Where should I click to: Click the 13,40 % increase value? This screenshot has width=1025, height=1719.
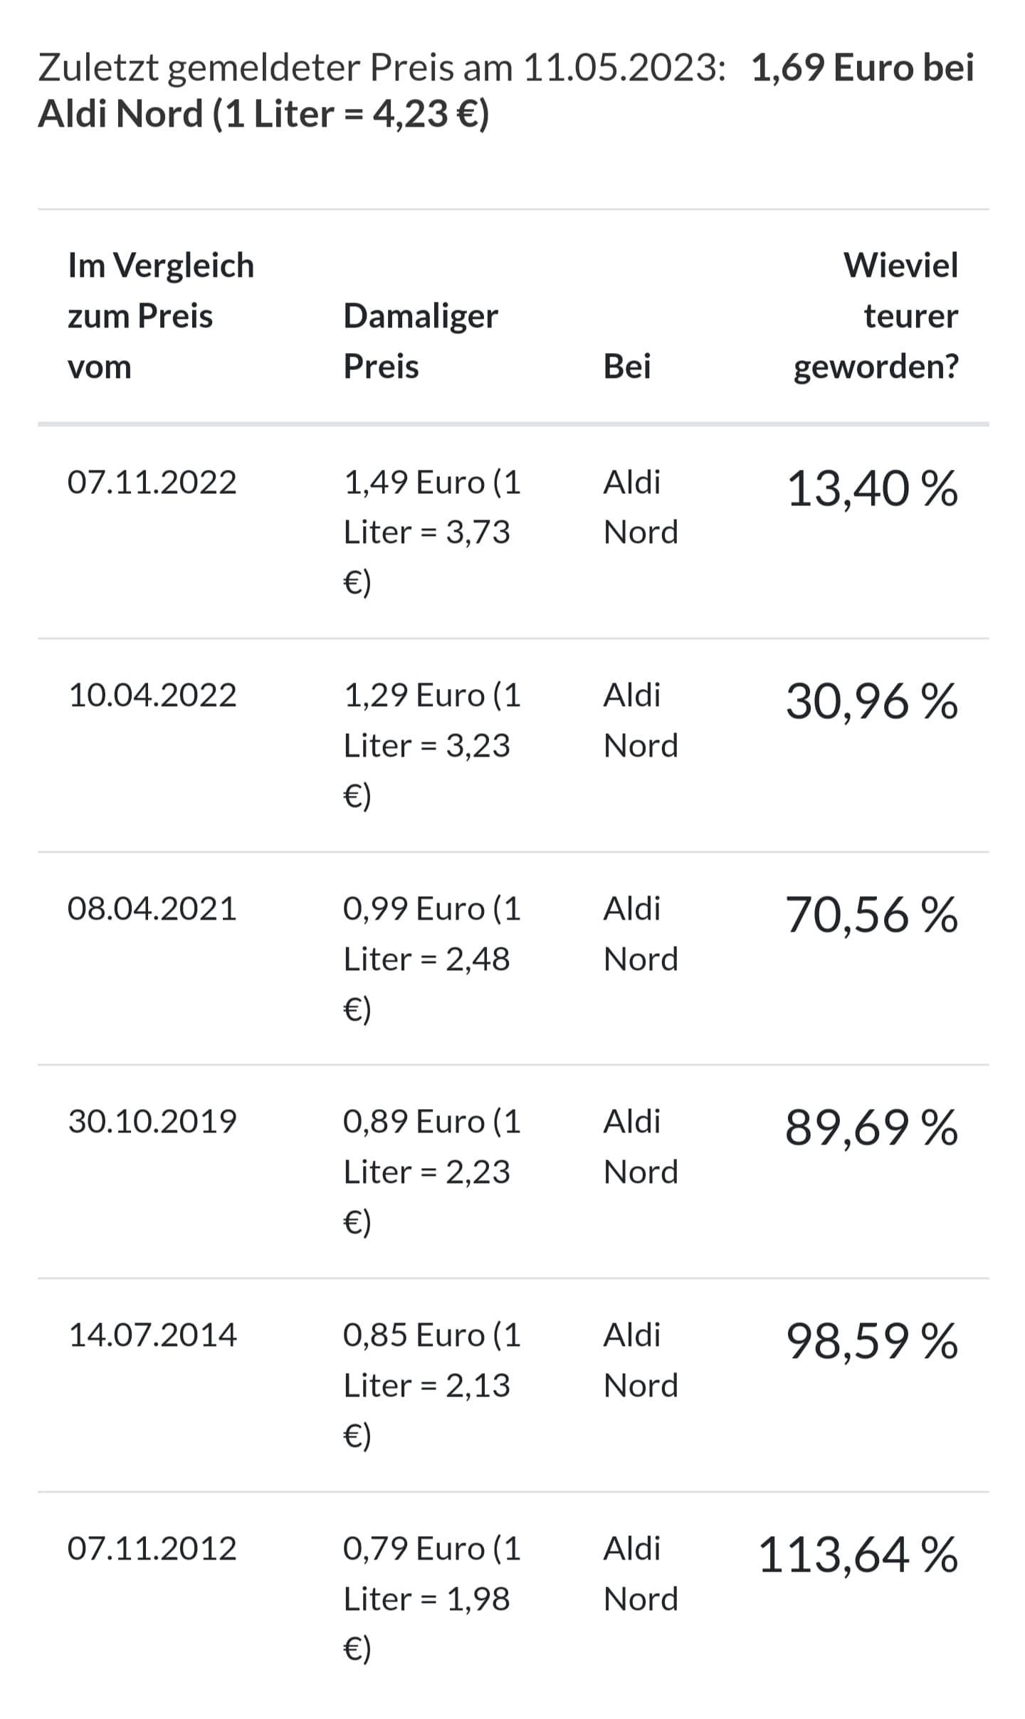tap(872, 489)
